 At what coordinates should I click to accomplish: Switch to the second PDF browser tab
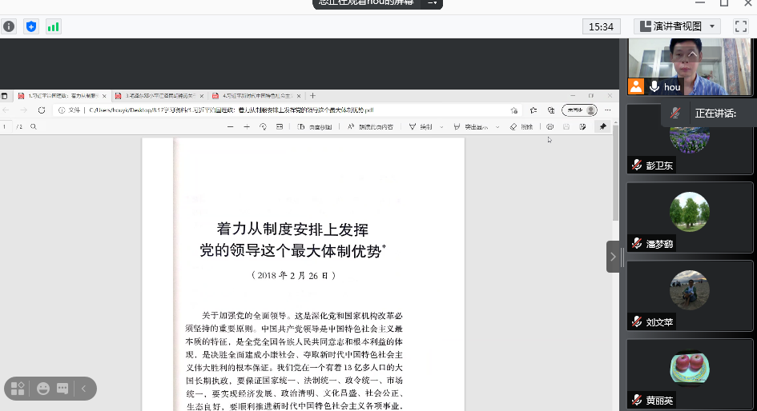point(157,96)
